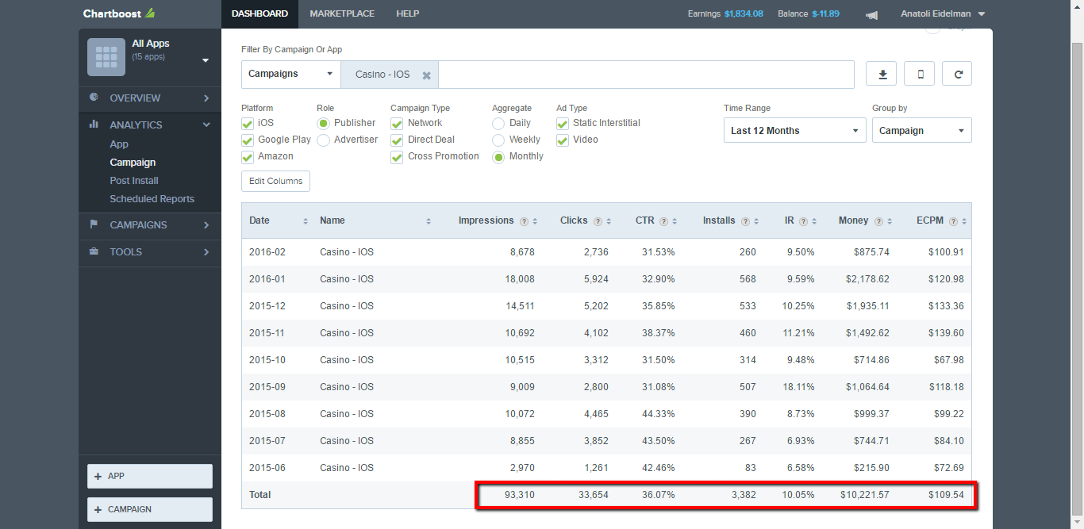1084x529 pixels.
Task: Click the ECPM help icon
Action: [953, 221]
